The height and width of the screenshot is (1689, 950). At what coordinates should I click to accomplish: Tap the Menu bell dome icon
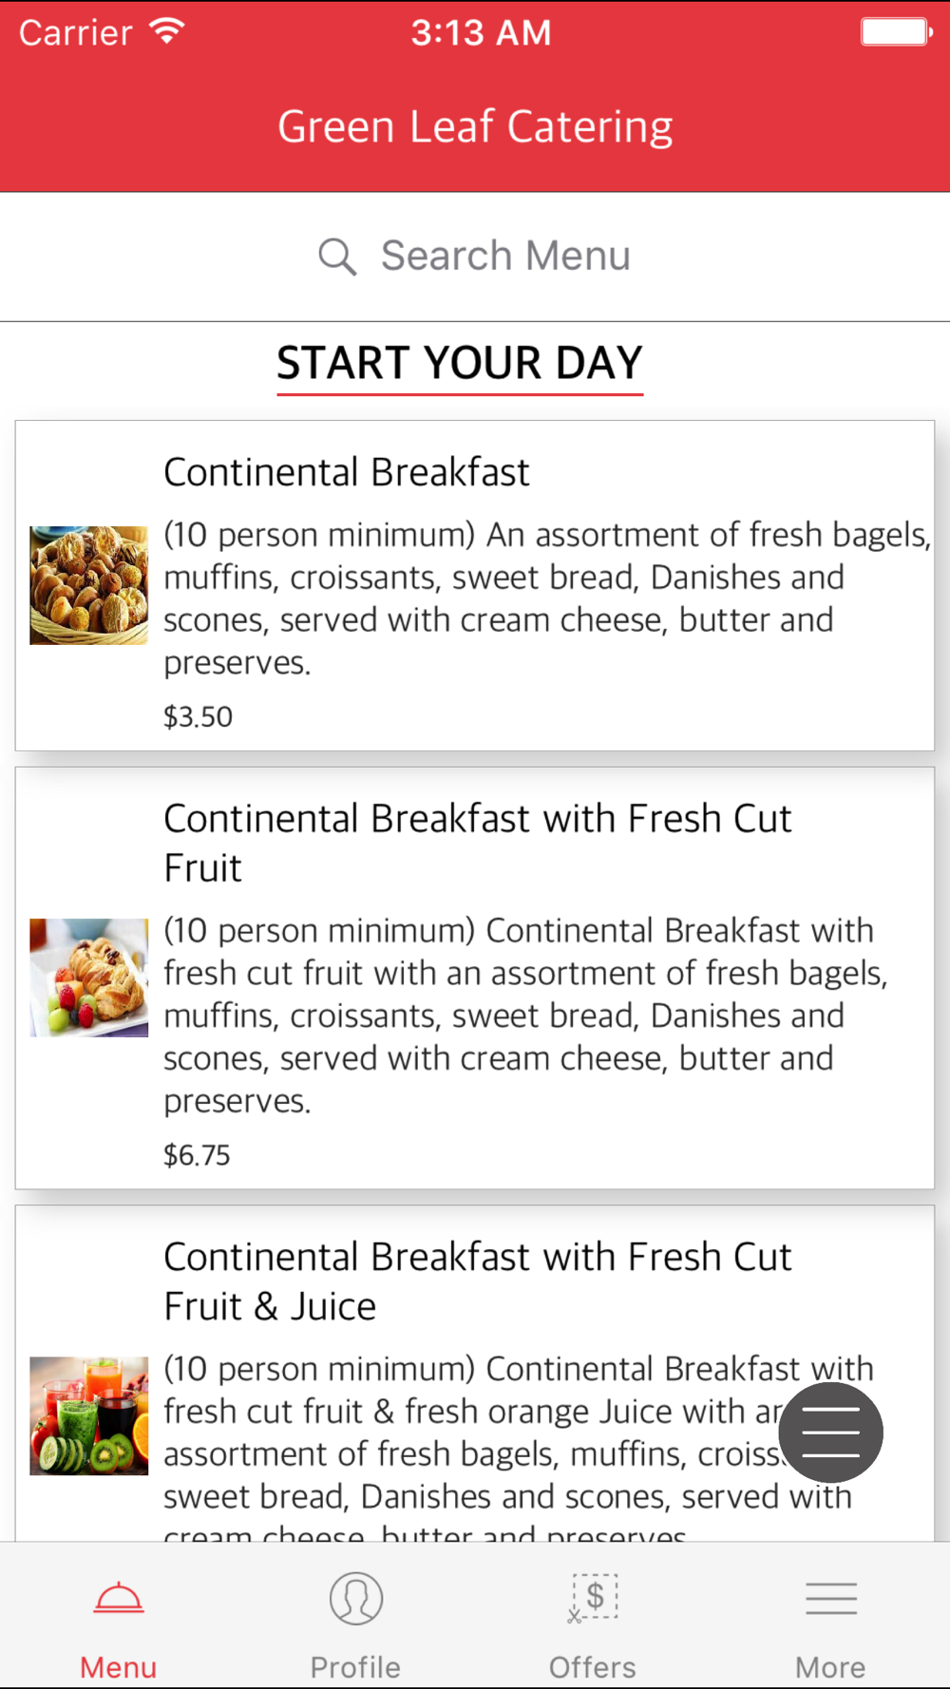119,1599
